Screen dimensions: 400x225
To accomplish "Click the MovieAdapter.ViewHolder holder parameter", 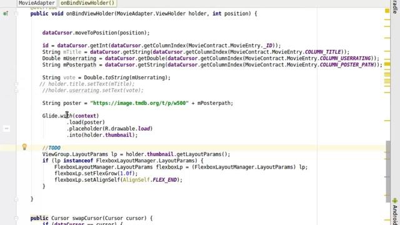I will 161,14.
